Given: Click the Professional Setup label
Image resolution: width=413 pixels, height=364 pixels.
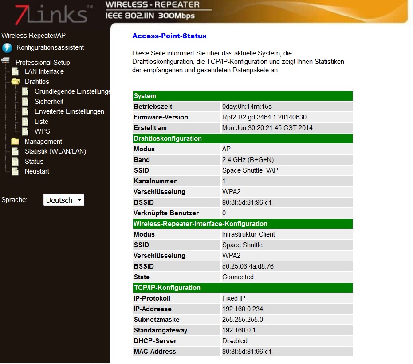Looking at the screenshot, I should coord(43,63).
